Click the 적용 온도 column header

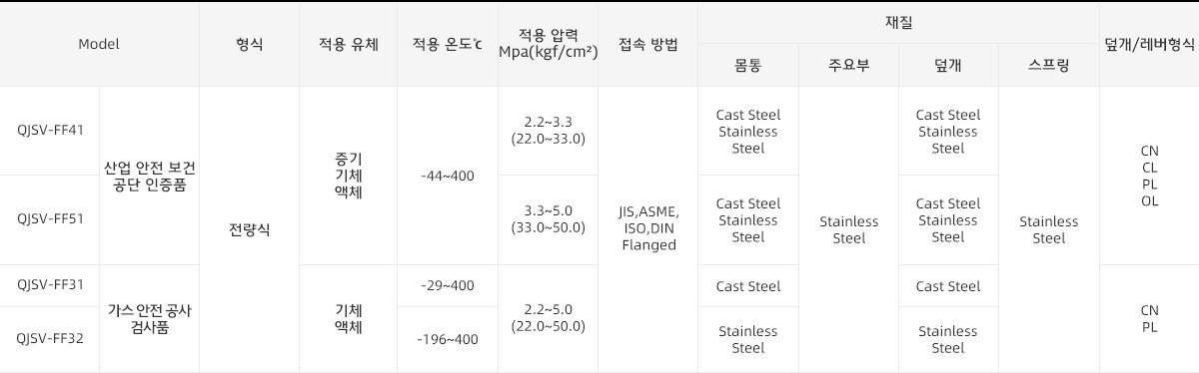[x=447, y=44]
